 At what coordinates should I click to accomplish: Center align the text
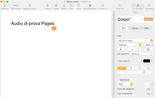[x=131, y=68]
